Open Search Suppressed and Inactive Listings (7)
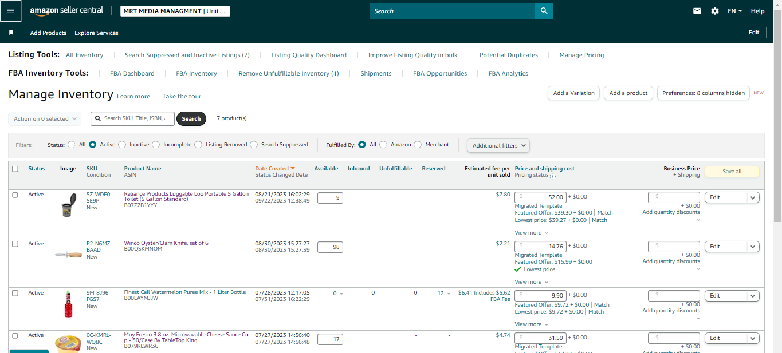782x353 pixels. coord(187,55)
